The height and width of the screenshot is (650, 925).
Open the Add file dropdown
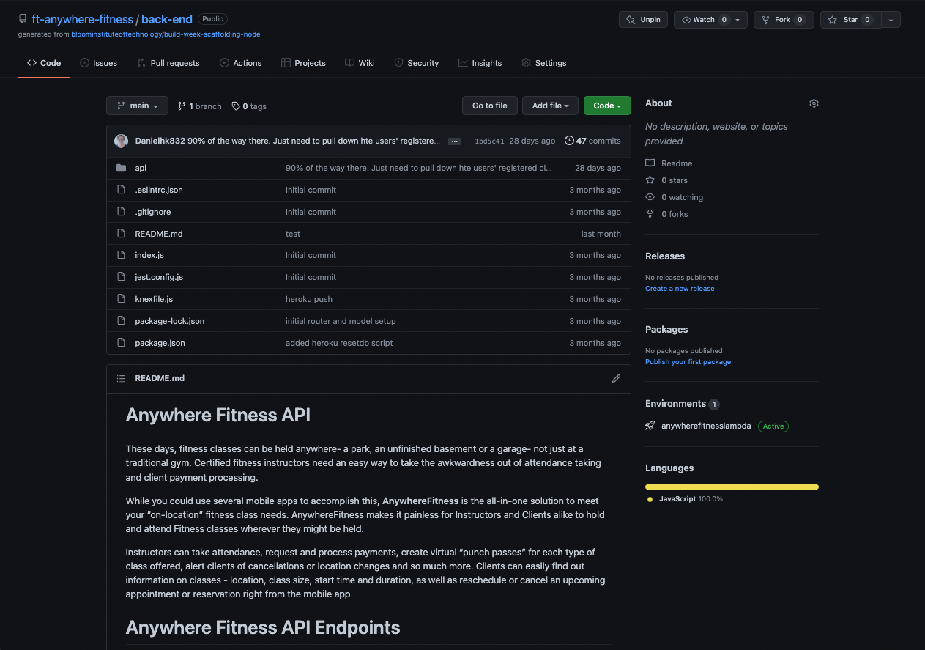coord(550,106)
